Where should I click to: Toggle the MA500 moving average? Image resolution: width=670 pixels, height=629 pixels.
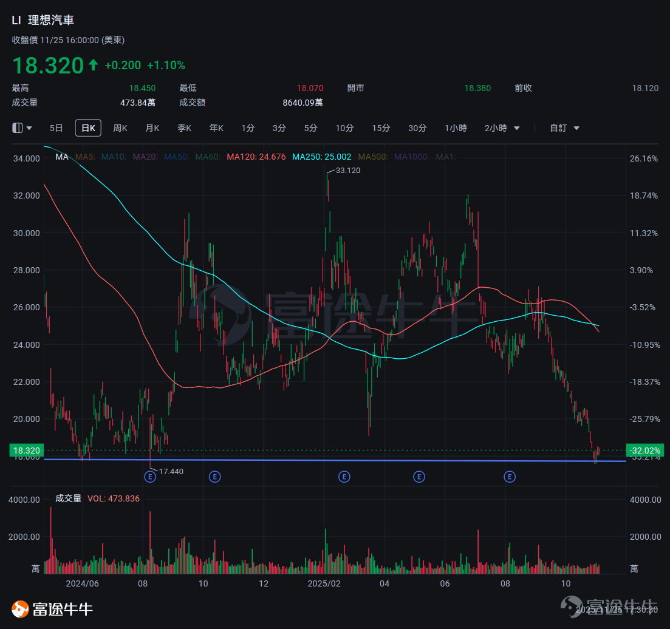click(x=373, y=157)
